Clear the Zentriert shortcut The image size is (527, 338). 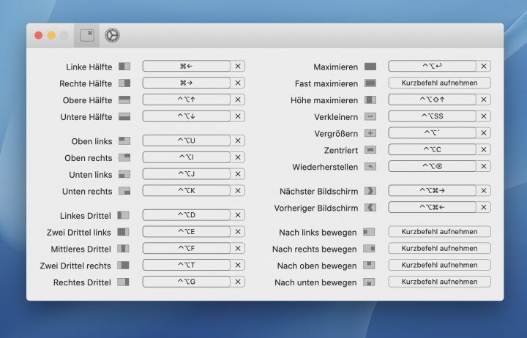pyautogui.click(x=484, y=149)
